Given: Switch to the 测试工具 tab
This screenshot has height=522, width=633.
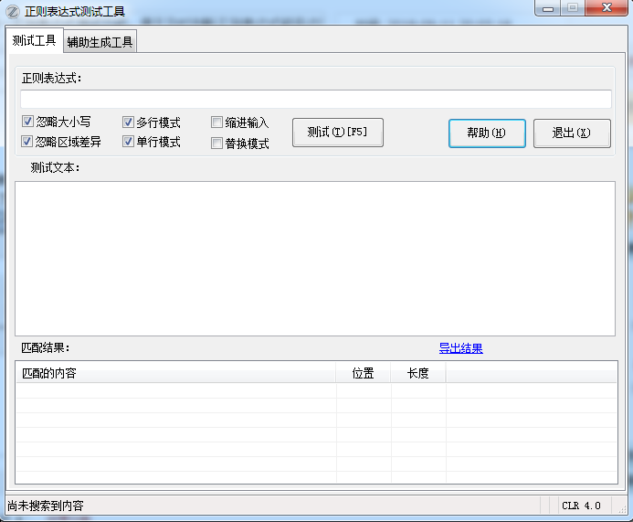Looking at the screenshot, I should pyautogui.click(x=34, y=41).
